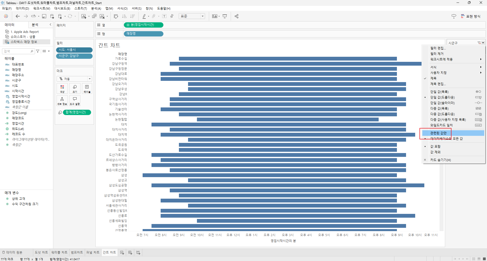Open the 워크시트(W) menu

(x=42, y=9)
